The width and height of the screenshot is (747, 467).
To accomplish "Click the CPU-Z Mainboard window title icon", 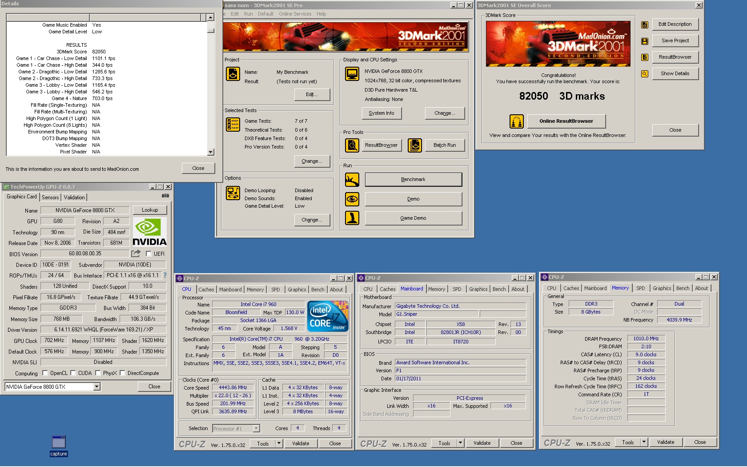I will (x=361, y=278).
